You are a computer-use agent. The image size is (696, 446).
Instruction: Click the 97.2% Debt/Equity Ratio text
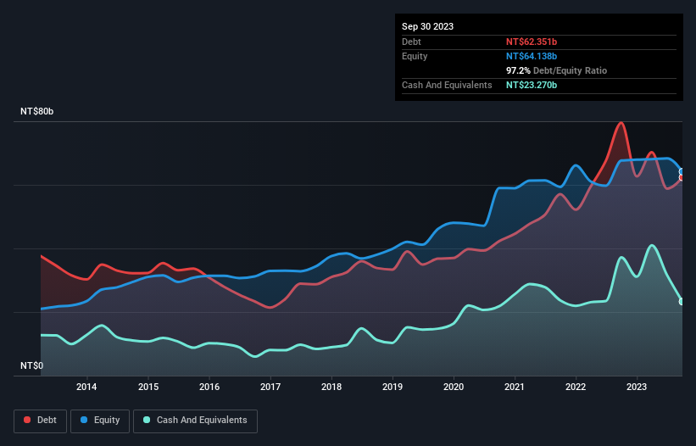pos(556,70)
